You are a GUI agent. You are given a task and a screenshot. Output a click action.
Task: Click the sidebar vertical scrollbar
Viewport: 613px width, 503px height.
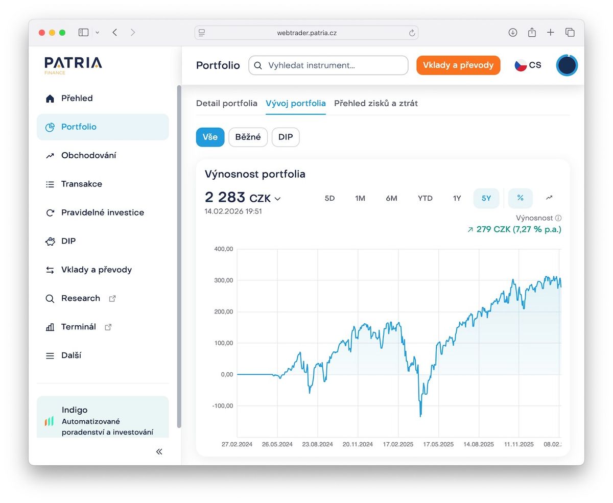tap(179, 255)
